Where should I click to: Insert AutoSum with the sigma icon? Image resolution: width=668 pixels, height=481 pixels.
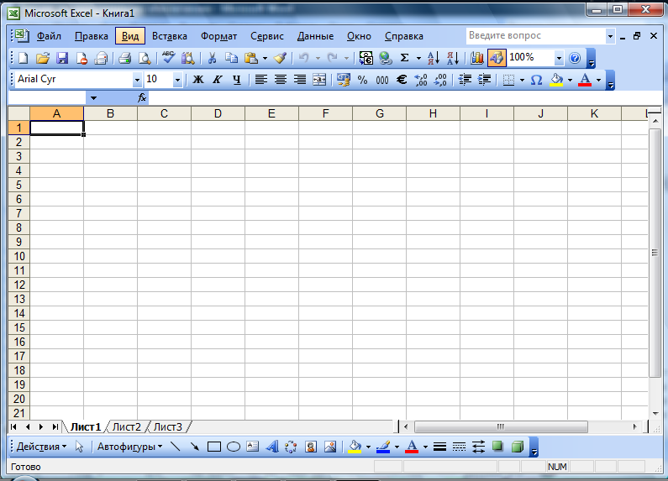click(405, 58)
